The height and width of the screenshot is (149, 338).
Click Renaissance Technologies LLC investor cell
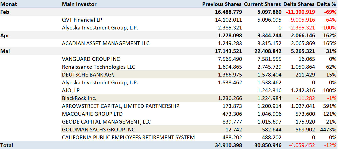(x=98, y=67)
